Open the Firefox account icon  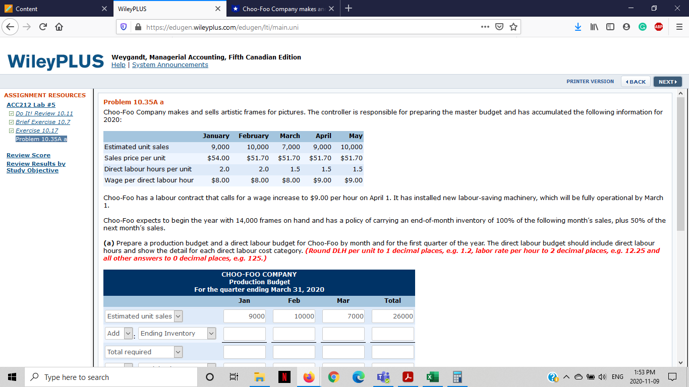click(x=626, y=27)
